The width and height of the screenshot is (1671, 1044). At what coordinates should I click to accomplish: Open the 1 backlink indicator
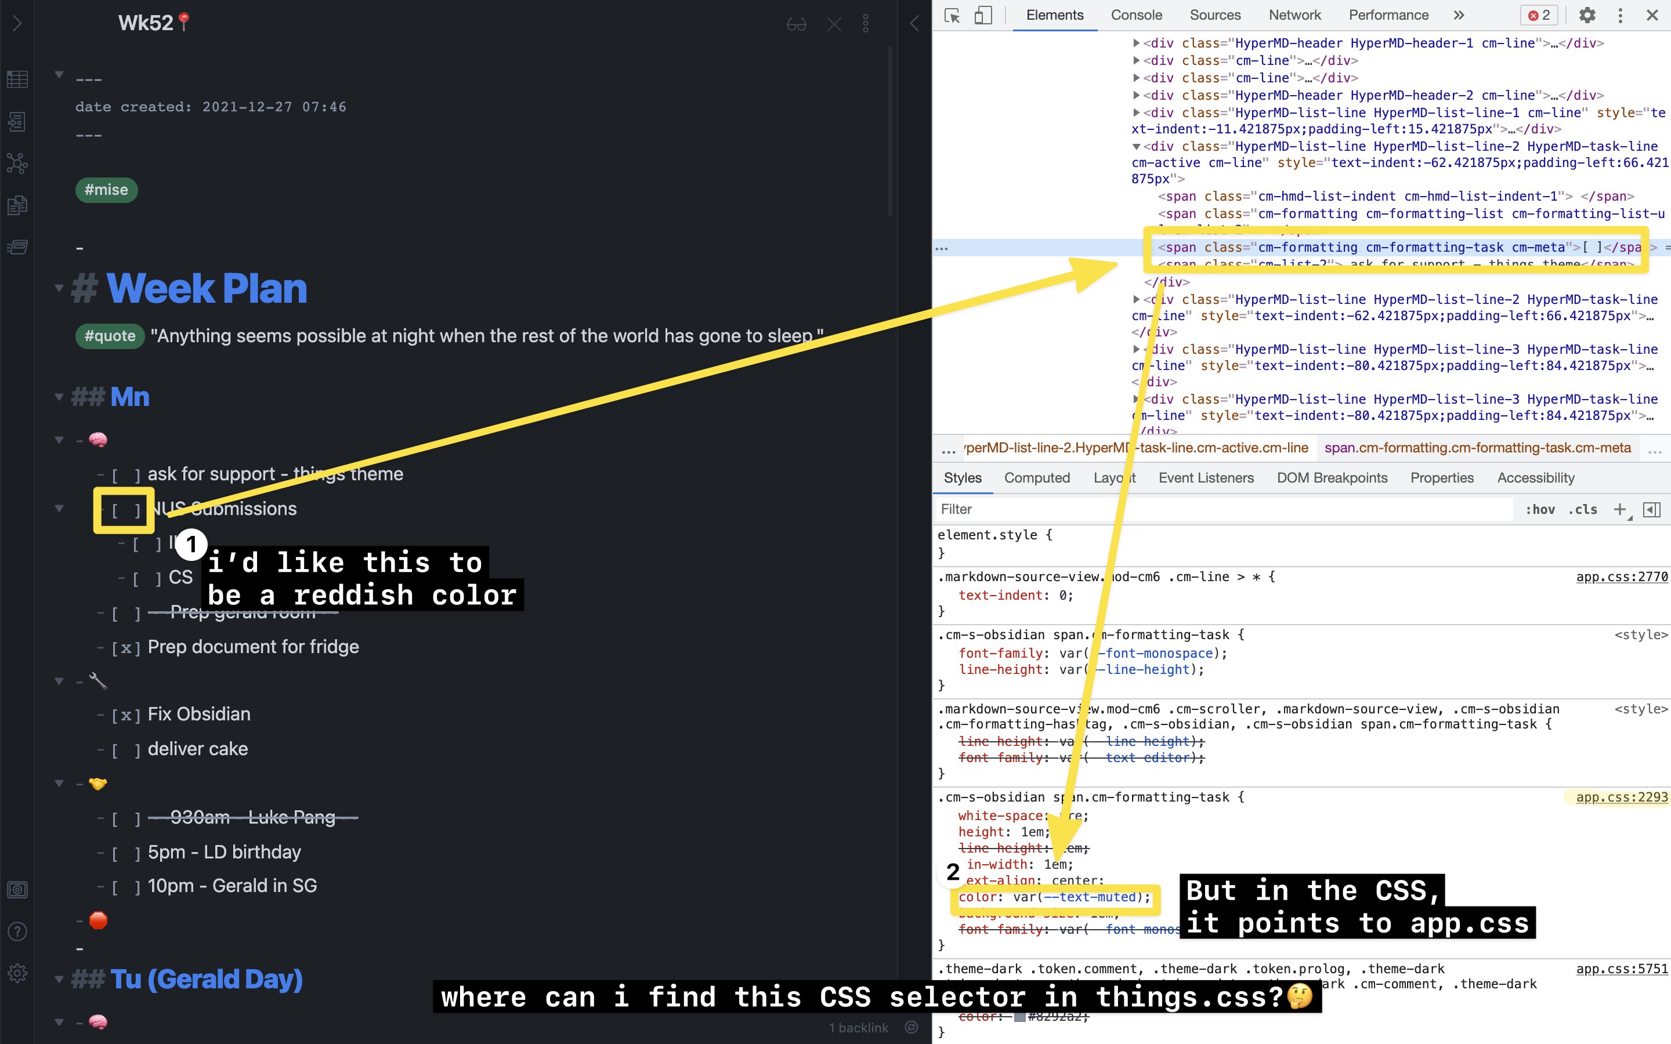[x=858, y=1027]
